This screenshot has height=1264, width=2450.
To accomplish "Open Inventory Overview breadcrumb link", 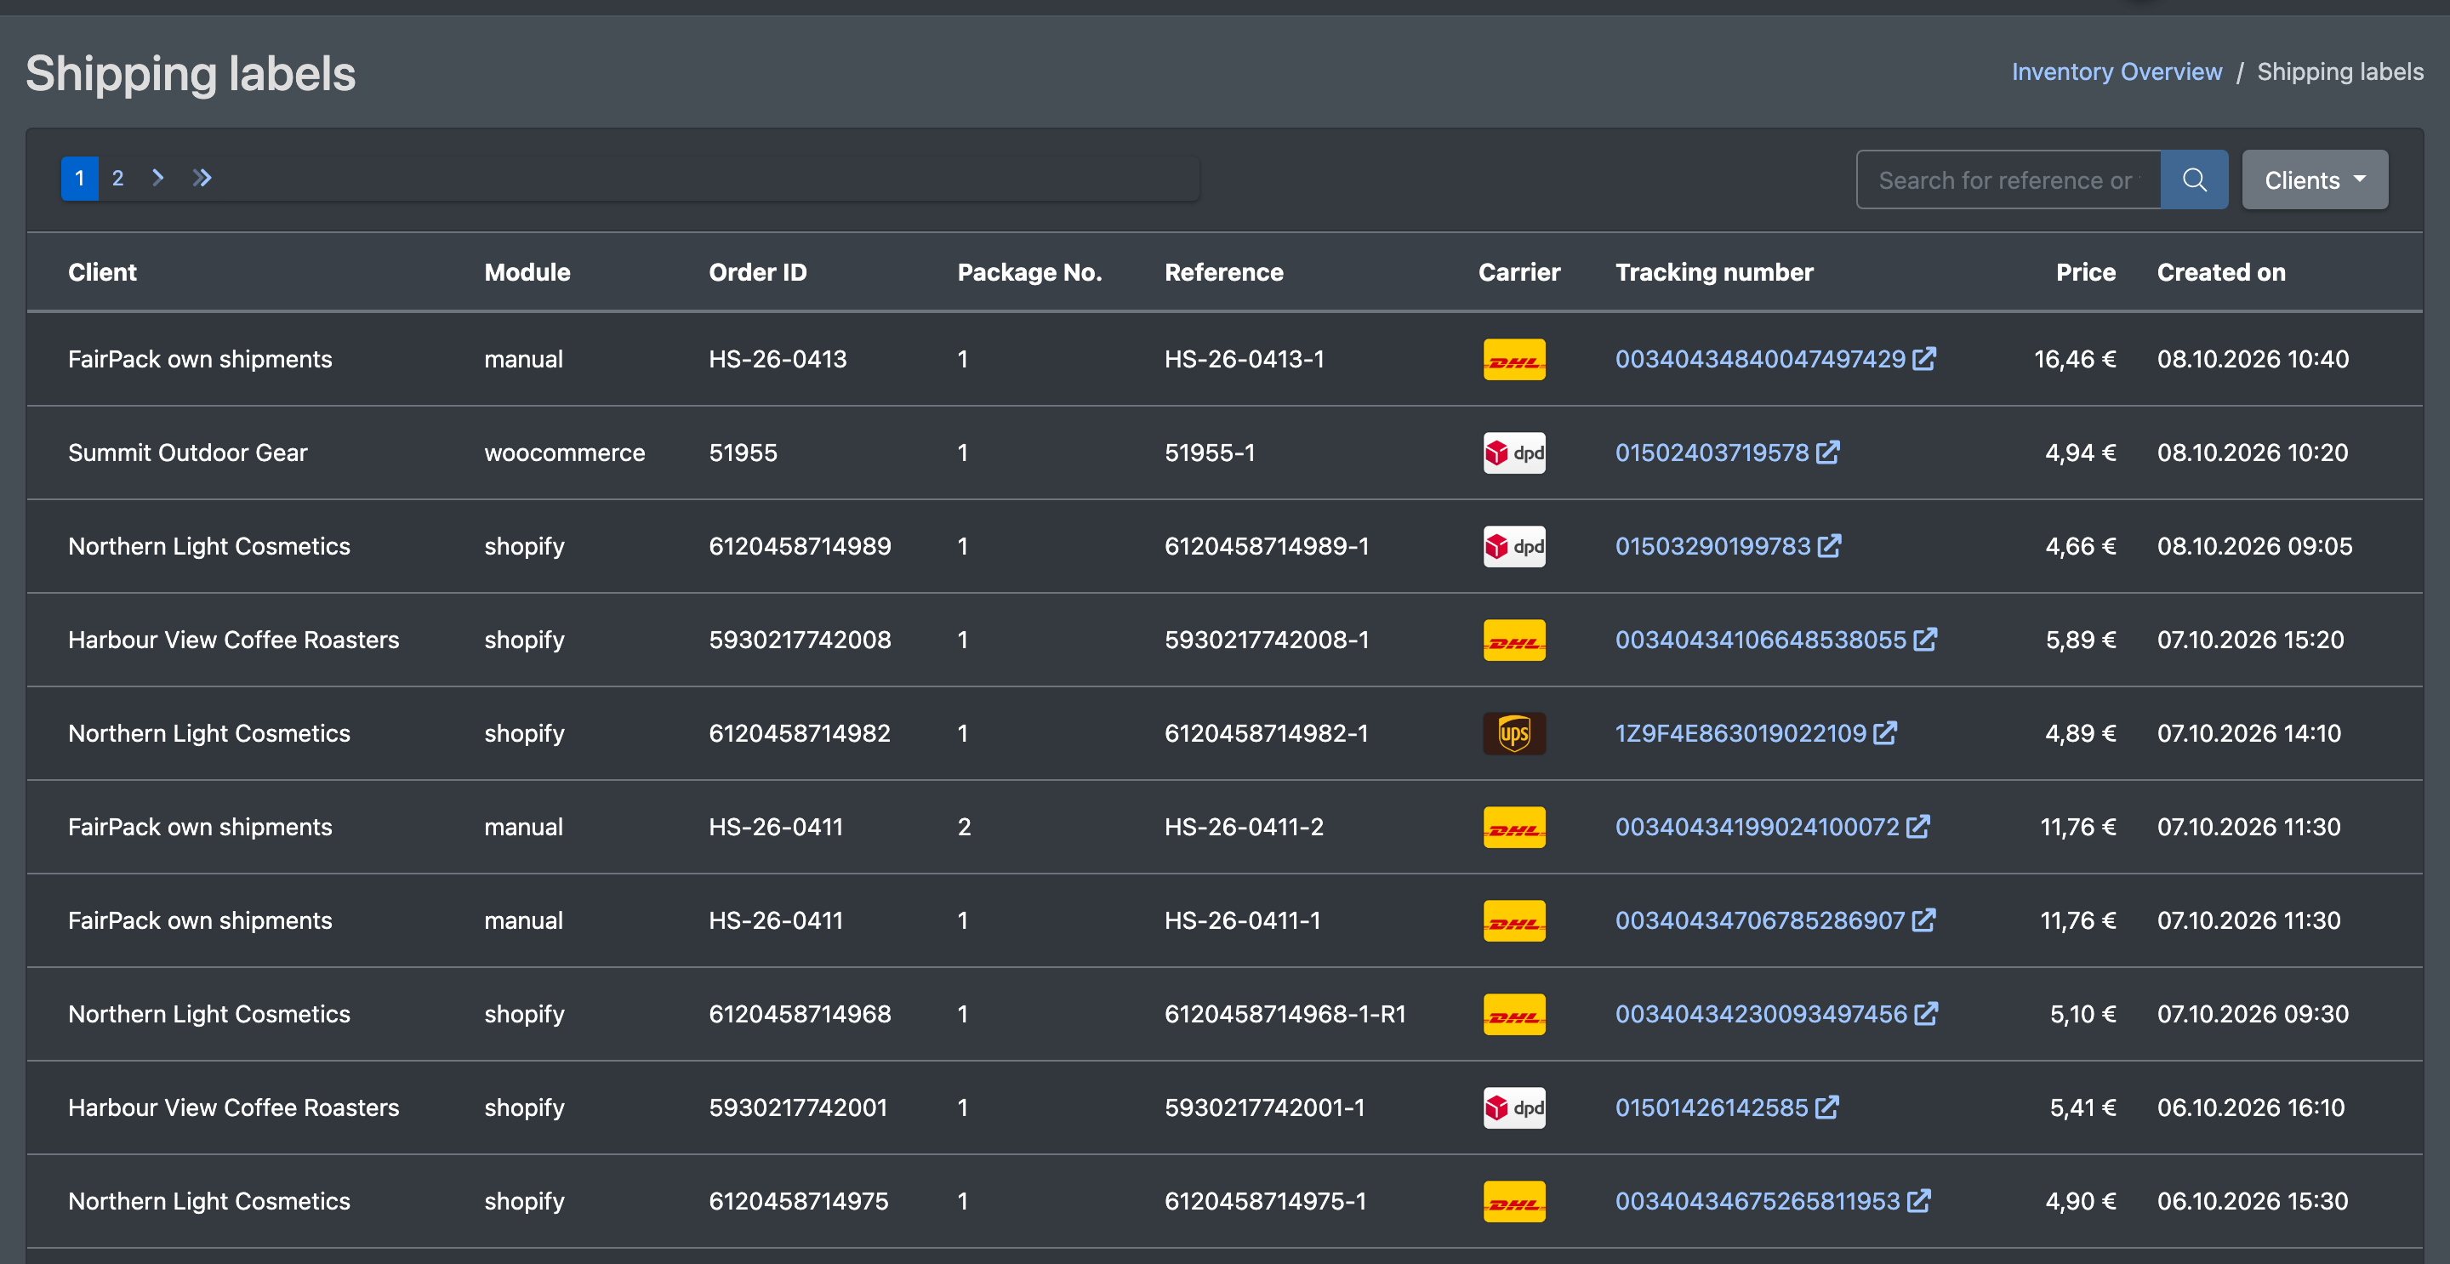I will point(2117,71).
